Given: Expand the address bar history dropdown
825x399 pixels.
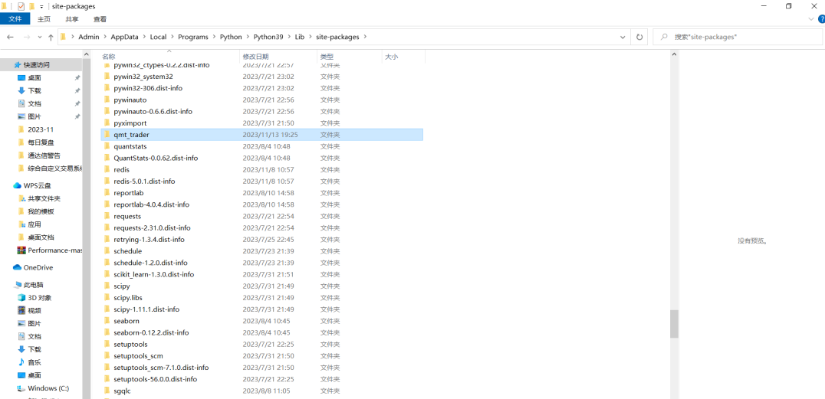Looking at the screenshot, I should (623, 38).
